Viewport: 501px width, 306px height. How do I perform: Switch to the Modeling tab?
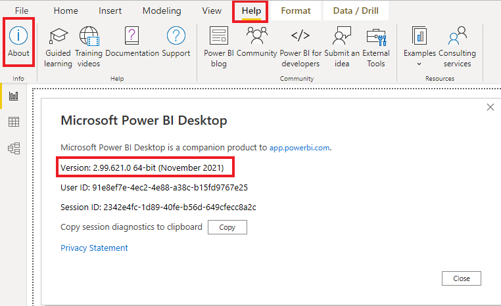pos(162,11)
